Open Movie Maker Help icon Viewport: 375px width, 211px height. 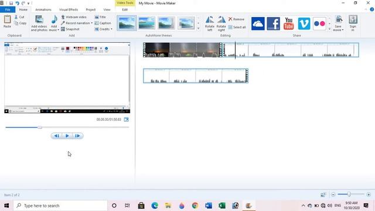pyautogui.click(x=371, y=9)
